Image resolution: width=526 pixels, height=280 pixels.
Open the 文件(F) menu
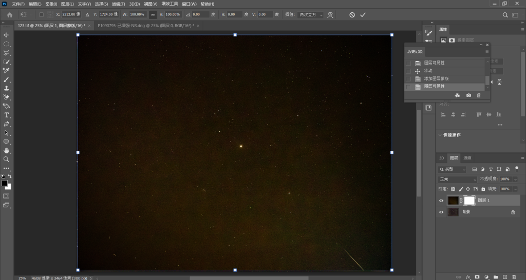[x=18, y=4]
